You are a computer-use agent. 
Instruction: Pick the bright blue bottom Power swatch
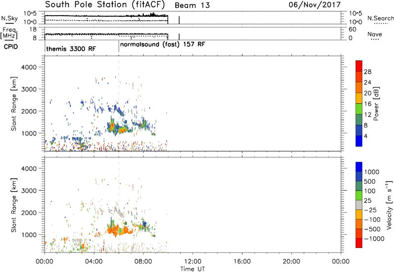click(359, 141)
